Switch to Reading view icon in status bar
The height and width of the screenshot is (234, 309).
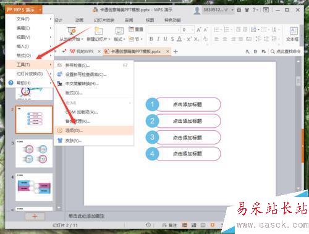tap(203, 225)
